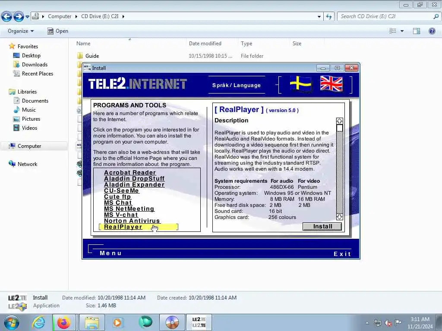
Task: Open the Music library
Action: (x=29, y=109)
